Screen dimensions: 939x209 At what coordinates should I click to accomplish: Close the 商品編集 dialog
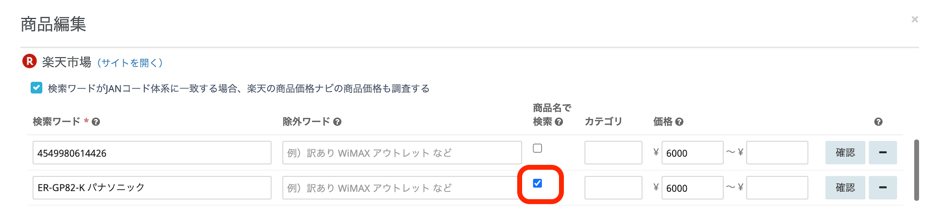[x=914, y=20]
